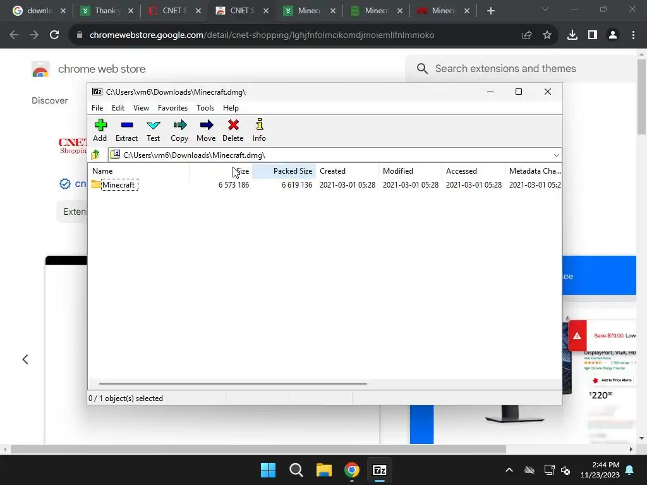The width and height of the screenshot is (647, 485).
Task: Sort by Accessed column header
Action: click(474, 171)
